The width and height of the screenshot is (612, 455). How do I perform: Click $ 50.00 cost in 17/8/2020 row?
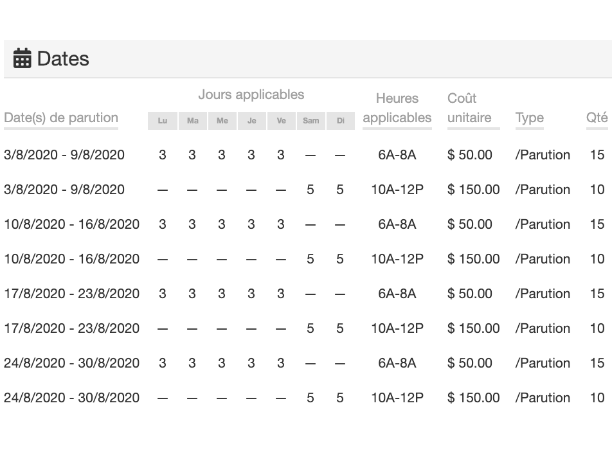coord(470,294)
